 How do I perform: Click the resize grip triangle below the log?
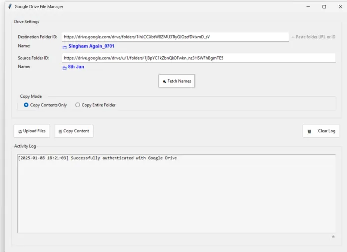(333, 237)
